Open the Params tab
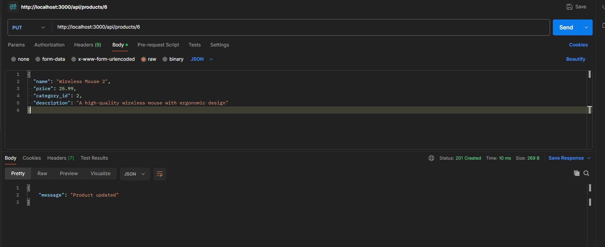This screenshot has width=605, height=247. (x=16, y=45)
